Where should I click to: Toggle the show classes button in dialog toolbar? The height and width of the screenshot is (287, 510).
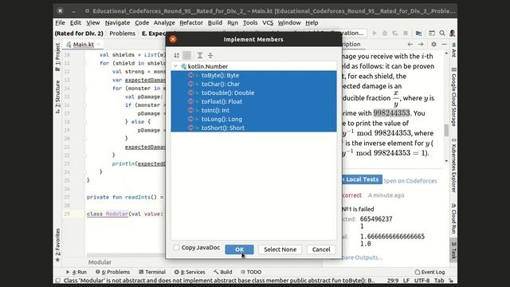(x=187, y=55)
